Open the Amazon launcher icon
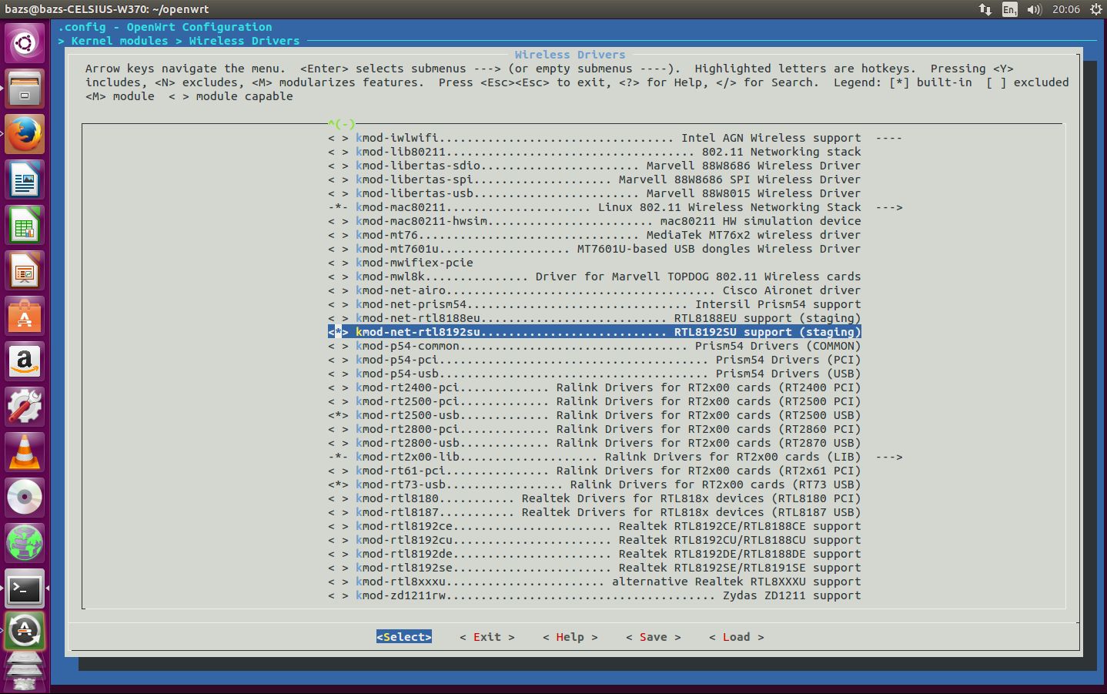Screen dimensions: 1107x694 25,361
